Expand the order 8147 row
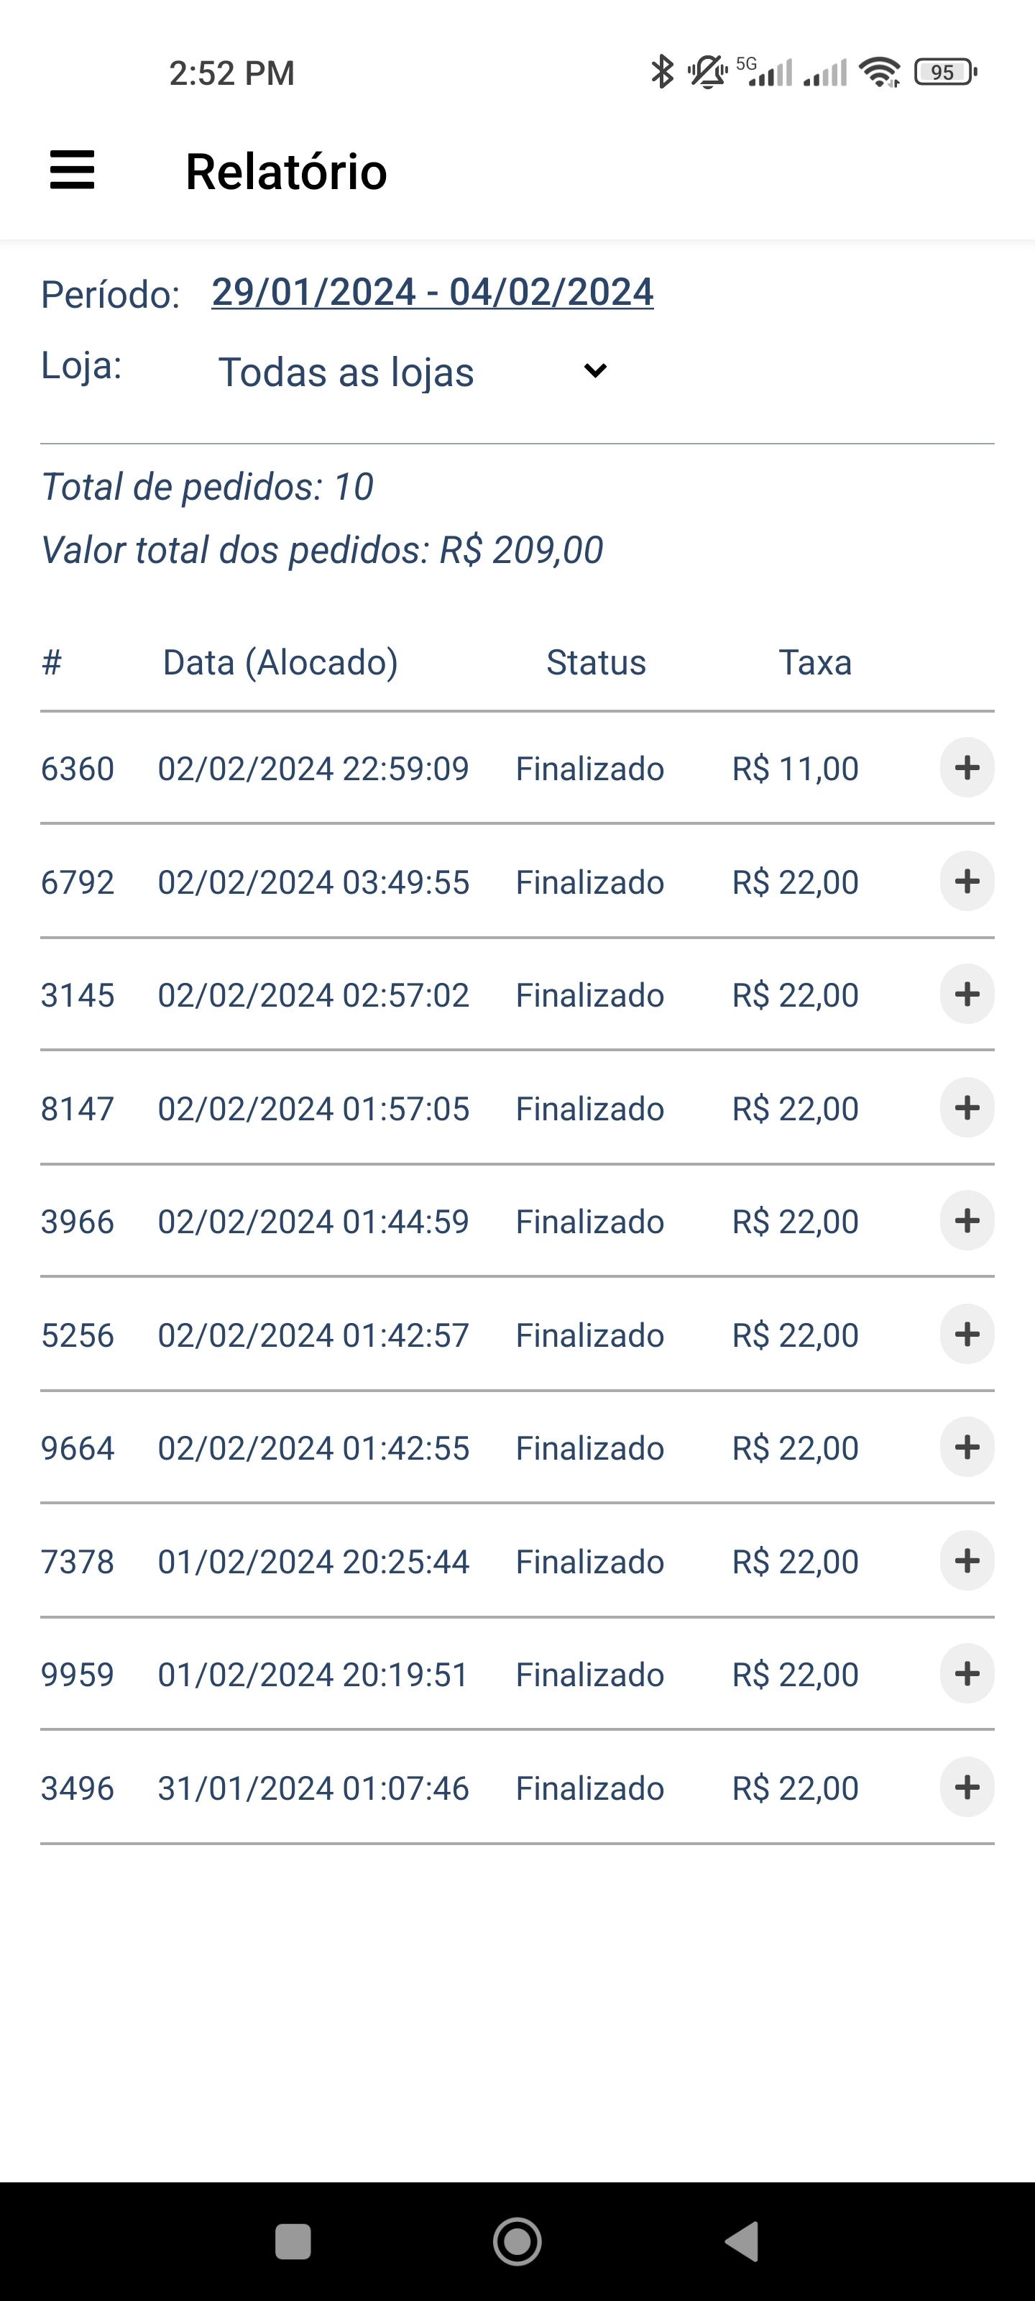Screen dimensions: 1035x2301 tap(966, 1107)
